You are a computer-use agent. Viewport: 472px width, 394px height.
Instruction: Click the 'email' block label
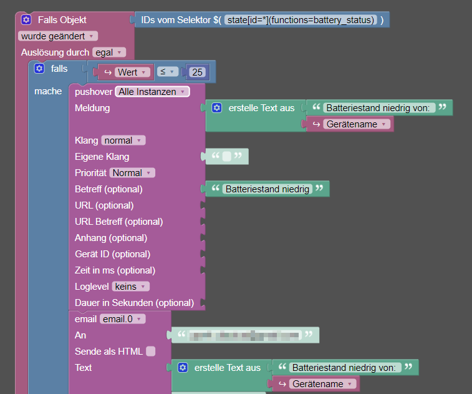tap(86, 319)
